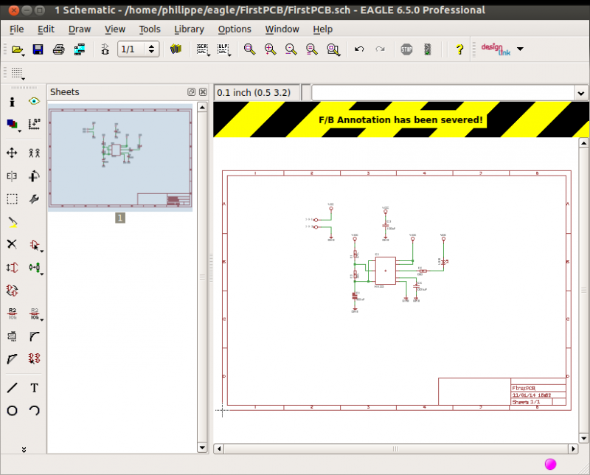The image size is (590, 475).
Task: Select the Pinswap tool
Action: click(12, 268)
